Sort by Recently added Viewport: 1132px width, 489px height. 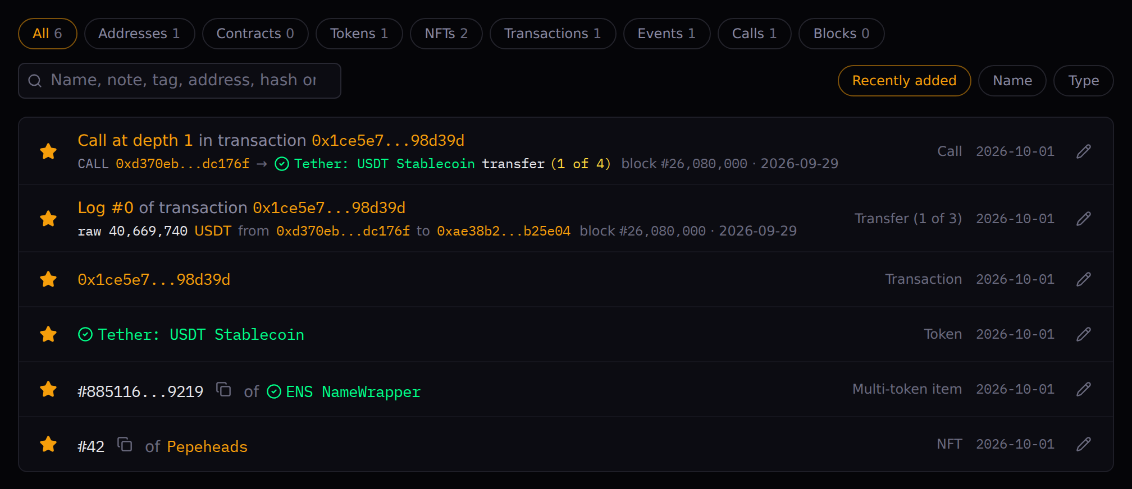[905, 81]
